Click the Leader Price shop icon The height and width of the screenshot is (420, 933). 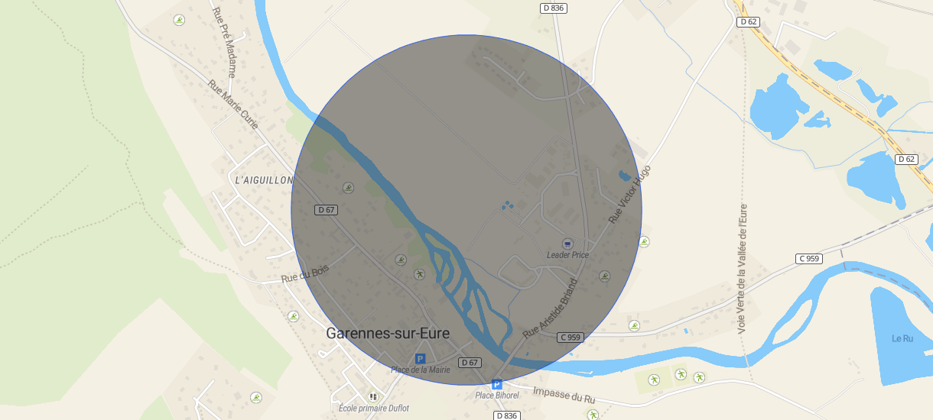tap(567, 243)
